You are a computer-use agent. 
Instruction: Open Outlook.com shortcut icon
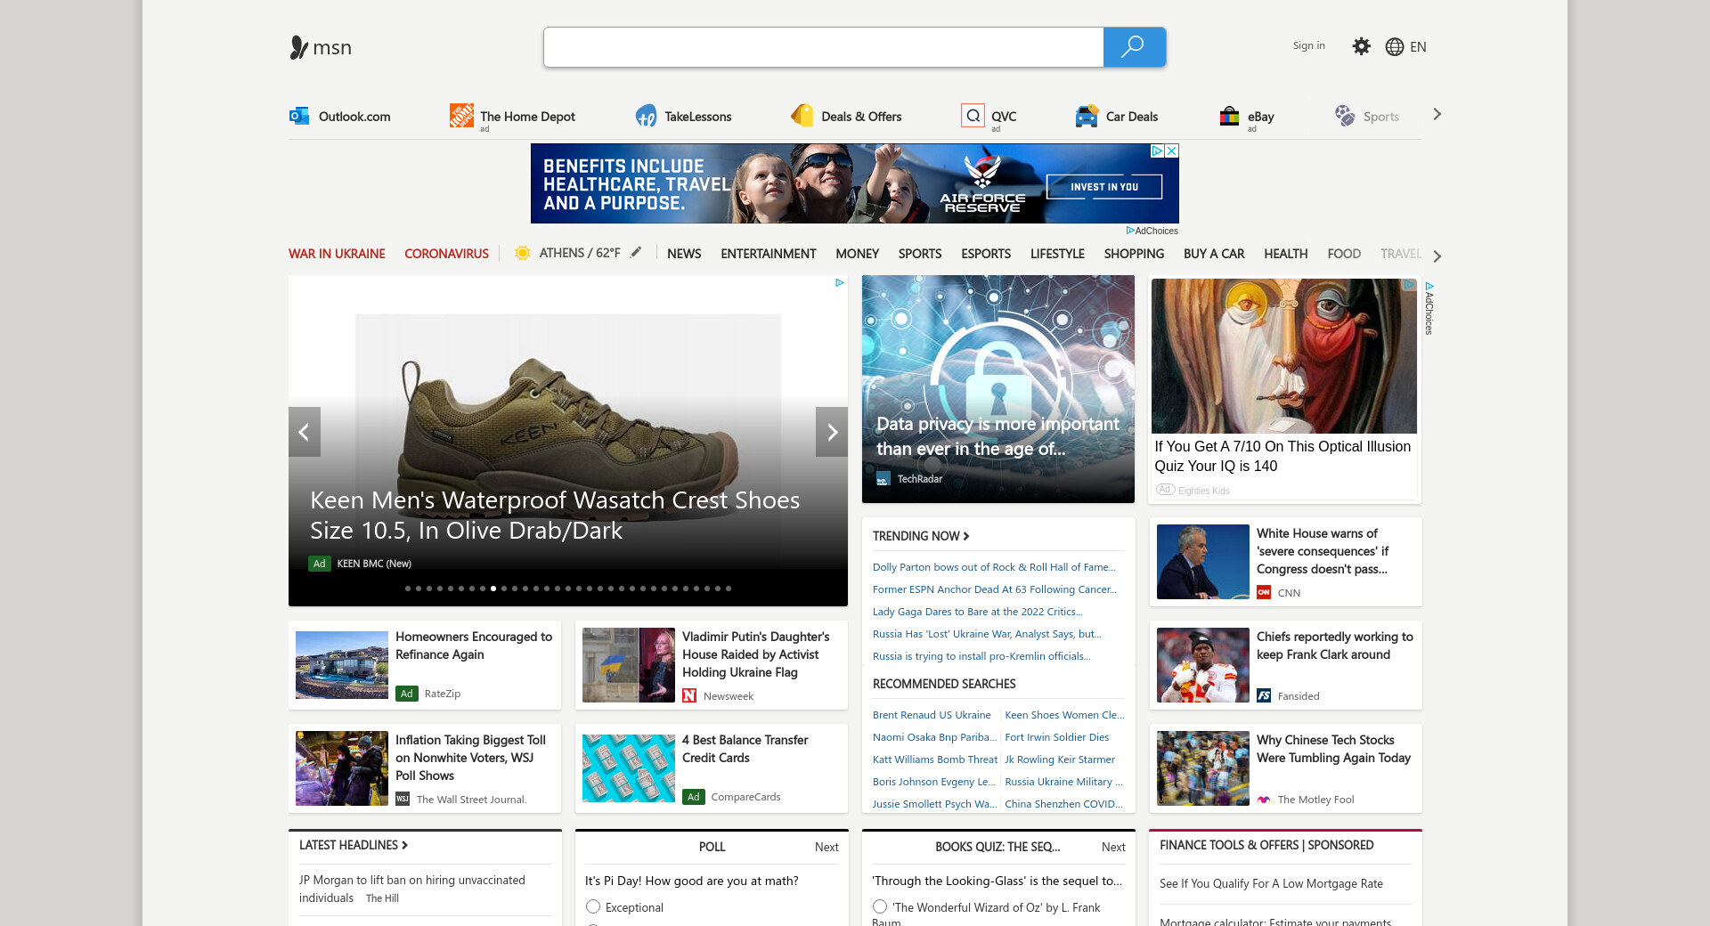[299, 116]
